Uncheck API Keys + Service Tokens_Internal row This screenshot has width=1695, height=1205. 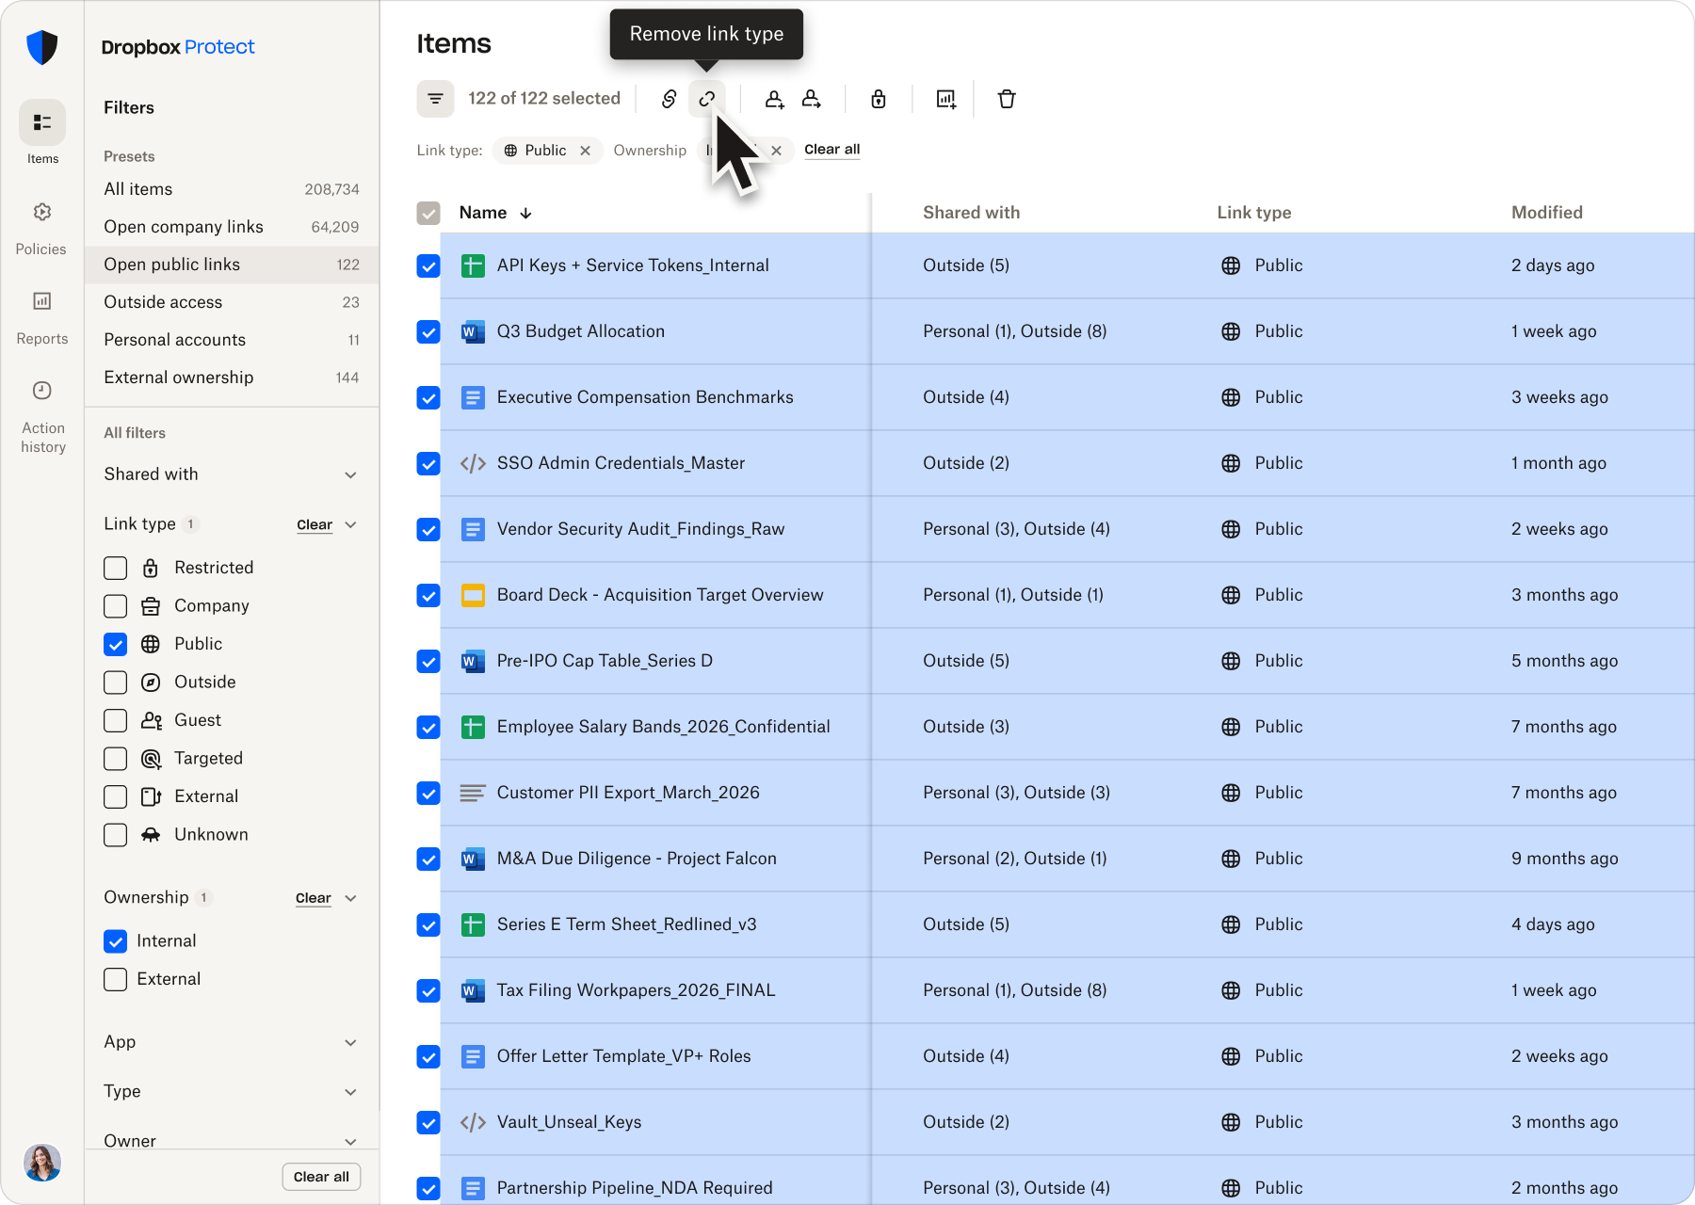pos(428,266)
